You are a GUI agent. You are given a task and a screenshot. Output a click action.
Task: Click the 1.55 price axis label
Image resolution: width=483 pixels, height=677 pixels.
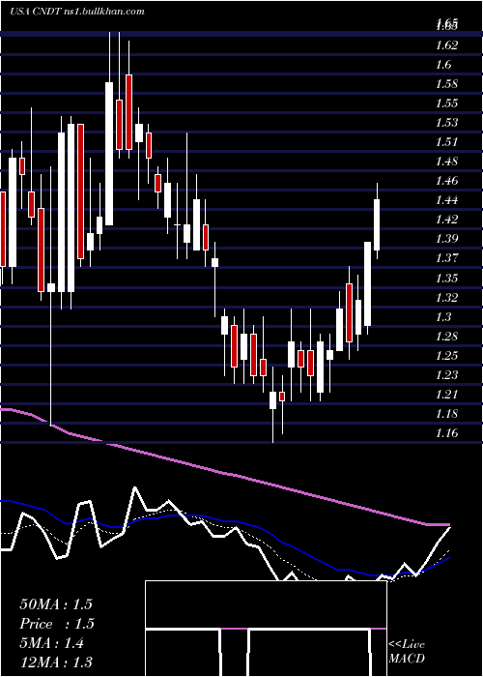[x=446, y=103]
